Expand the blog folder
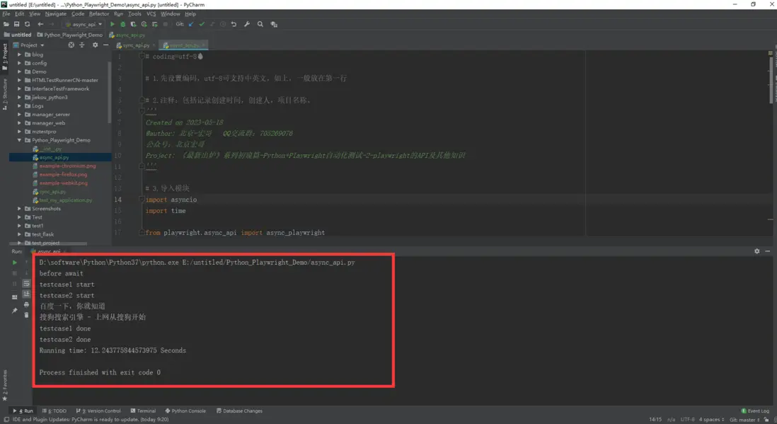 20,55
